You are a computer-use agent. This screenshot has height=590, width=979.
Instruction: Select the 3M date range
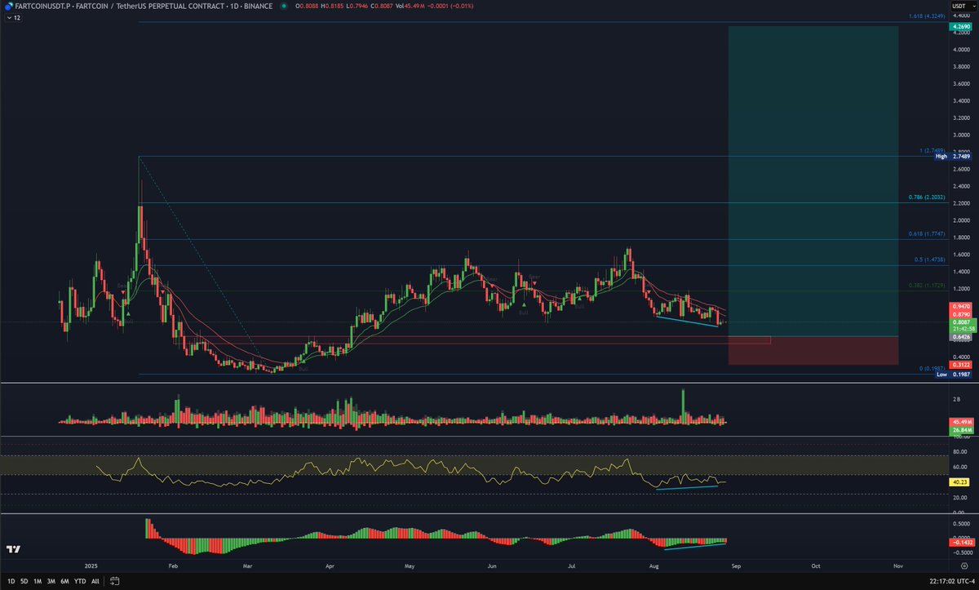[x=51, y=581]
